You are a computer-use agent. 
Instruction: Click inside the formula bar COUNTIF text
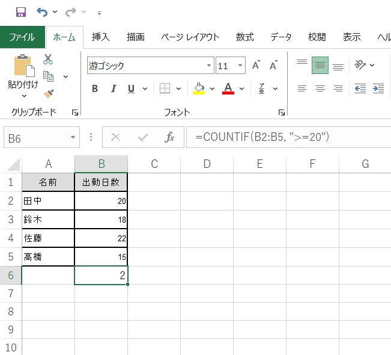click(264, 137)
